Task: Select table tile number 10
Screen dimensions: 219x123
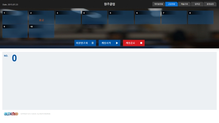Action: click(x=42, y=31)
